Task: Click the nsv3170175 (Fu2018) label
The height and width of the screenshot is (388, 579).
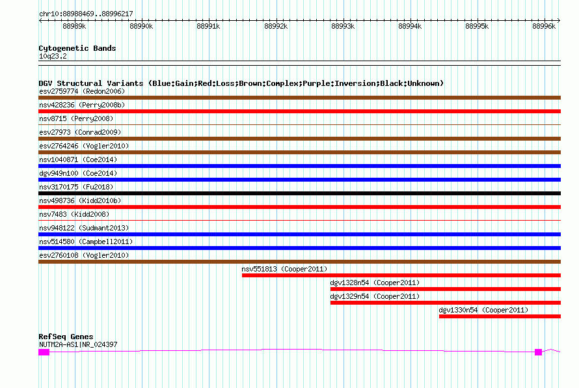Action: click(x=76, y=187)
